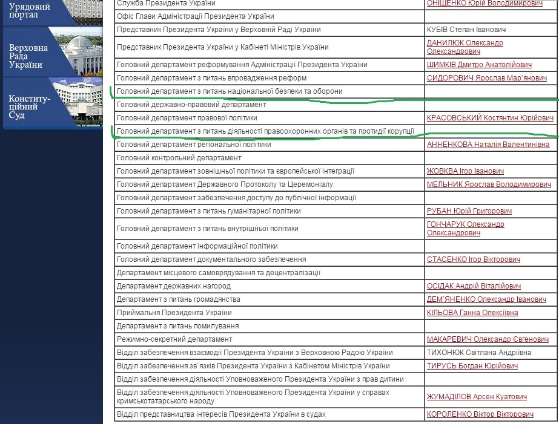Click the ДАНИЛЮК Олександр Олександрович link
Screen dimensions: 559x424
465,47
